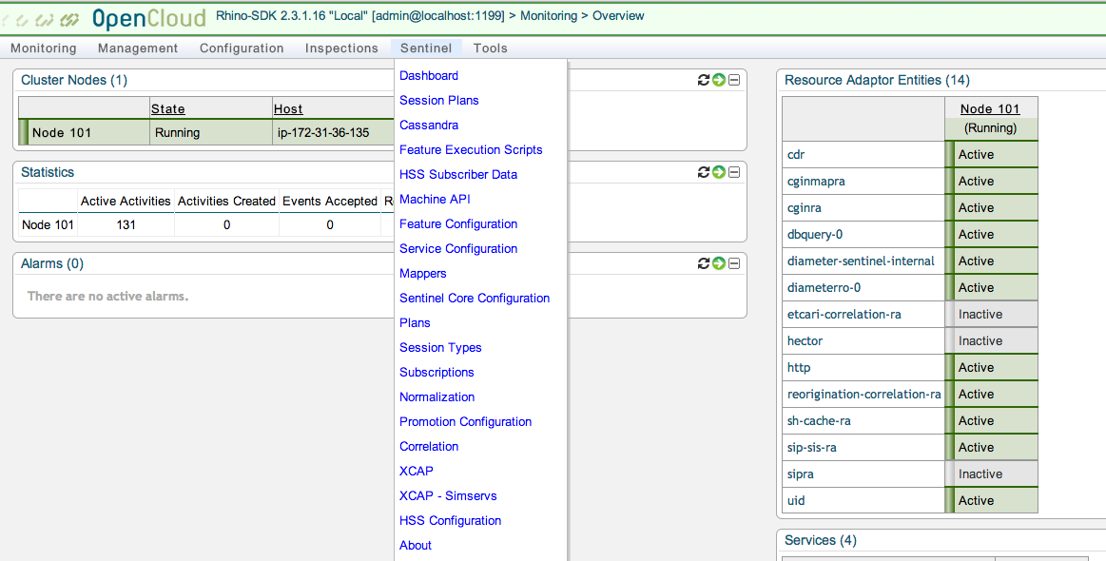
Task: Click green arrow icon in Alarms panel
Action: pyautogui.click(x=719, y=263)
